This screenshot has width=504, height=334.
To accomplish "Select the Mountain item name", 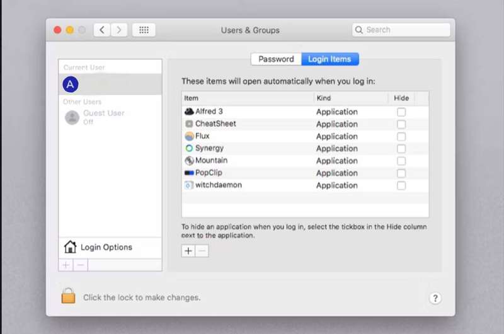I will pos(211,160).
